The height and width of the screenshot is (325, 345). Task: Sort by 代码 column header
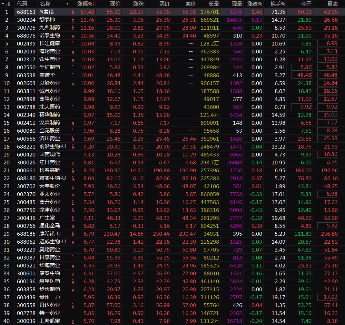tap(22, 4)
